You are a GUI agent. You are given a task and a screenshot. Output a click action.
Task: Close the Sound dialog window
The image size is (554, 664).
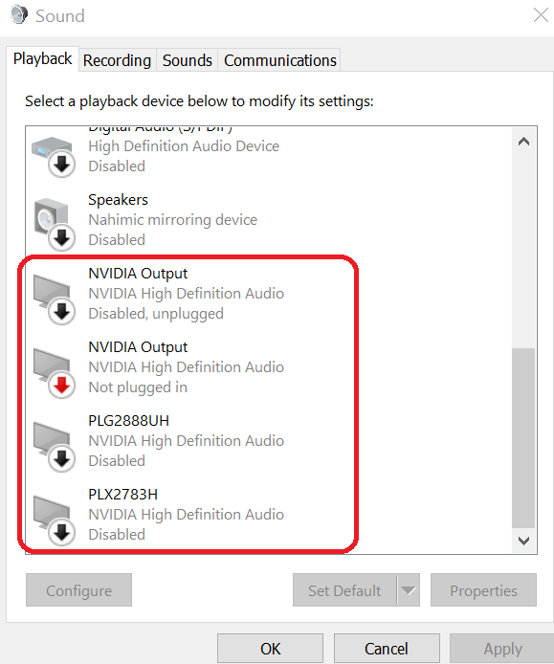coord(541,15)
